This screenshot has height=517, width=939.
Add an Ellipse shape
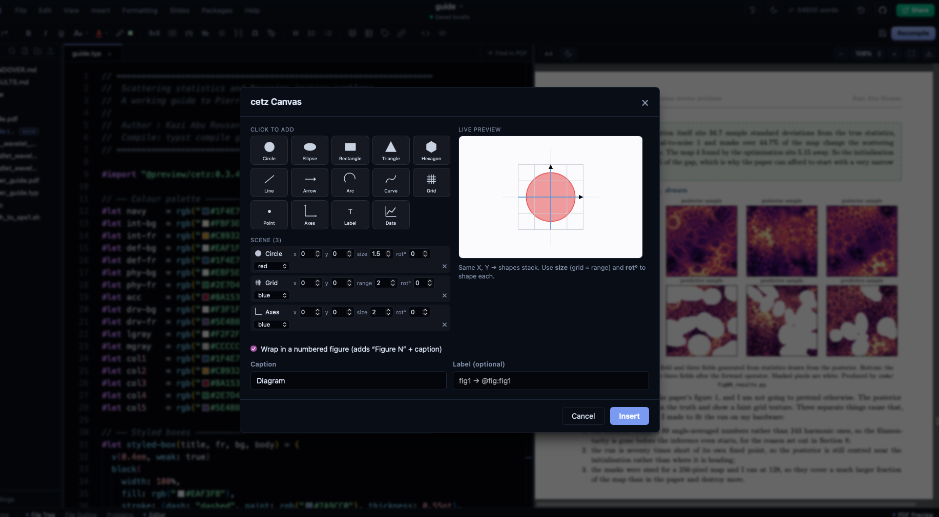pyautogui.click(x=309, y=150)
